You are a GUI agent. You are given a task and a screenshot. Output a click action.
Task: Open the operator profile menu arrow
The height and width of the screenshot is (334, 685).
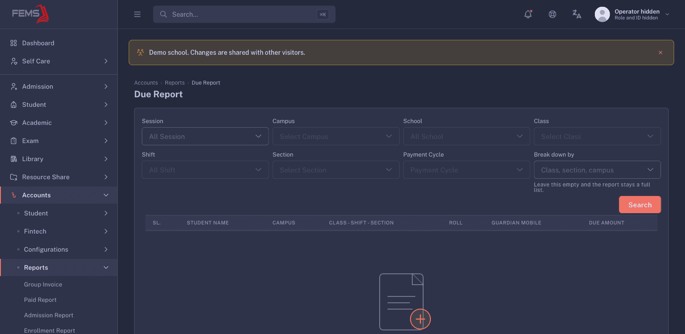click(667, 14)
